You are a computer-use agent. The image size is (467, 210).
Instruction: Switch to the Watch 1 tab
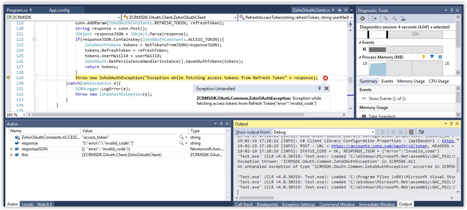point(45,204)
